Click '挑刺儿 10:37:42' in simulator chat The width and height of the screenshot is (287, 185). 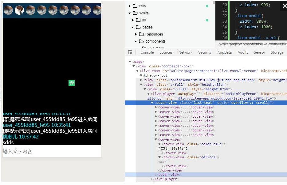coord(21,137)
